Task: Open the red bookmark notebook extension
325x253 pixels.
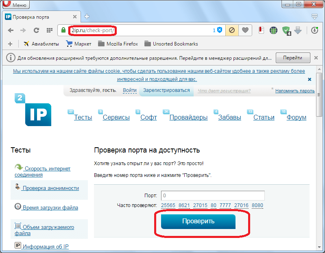Action: pyautogui.click(x=261, y=31)
